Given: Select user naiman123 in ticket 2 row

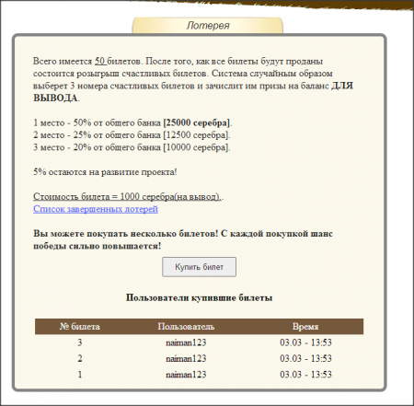Looking at the screenshot, I should (x=186, y=358).
